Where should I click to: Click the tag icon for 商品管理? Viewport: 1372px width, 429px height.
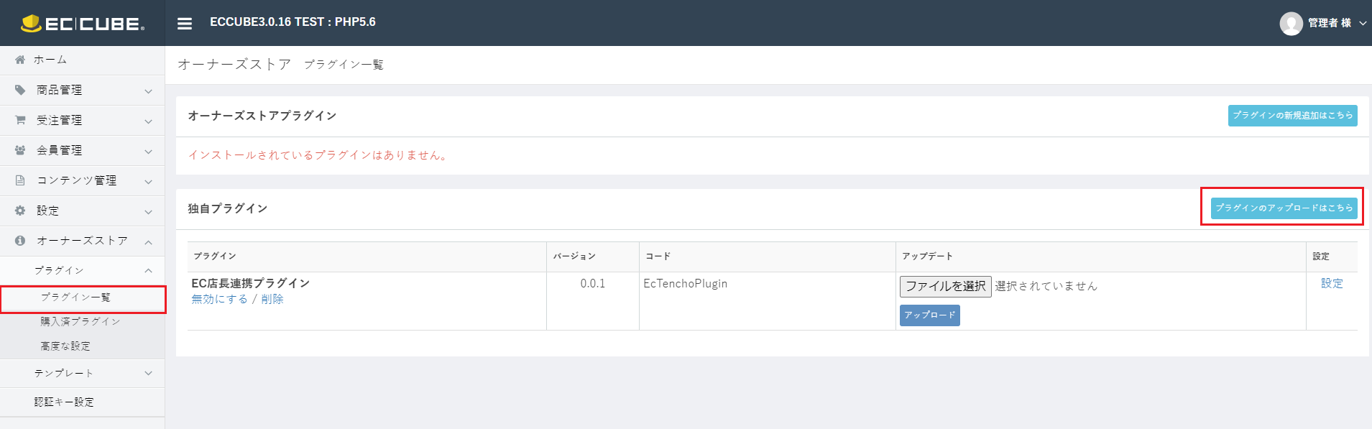tap(20, 90)
